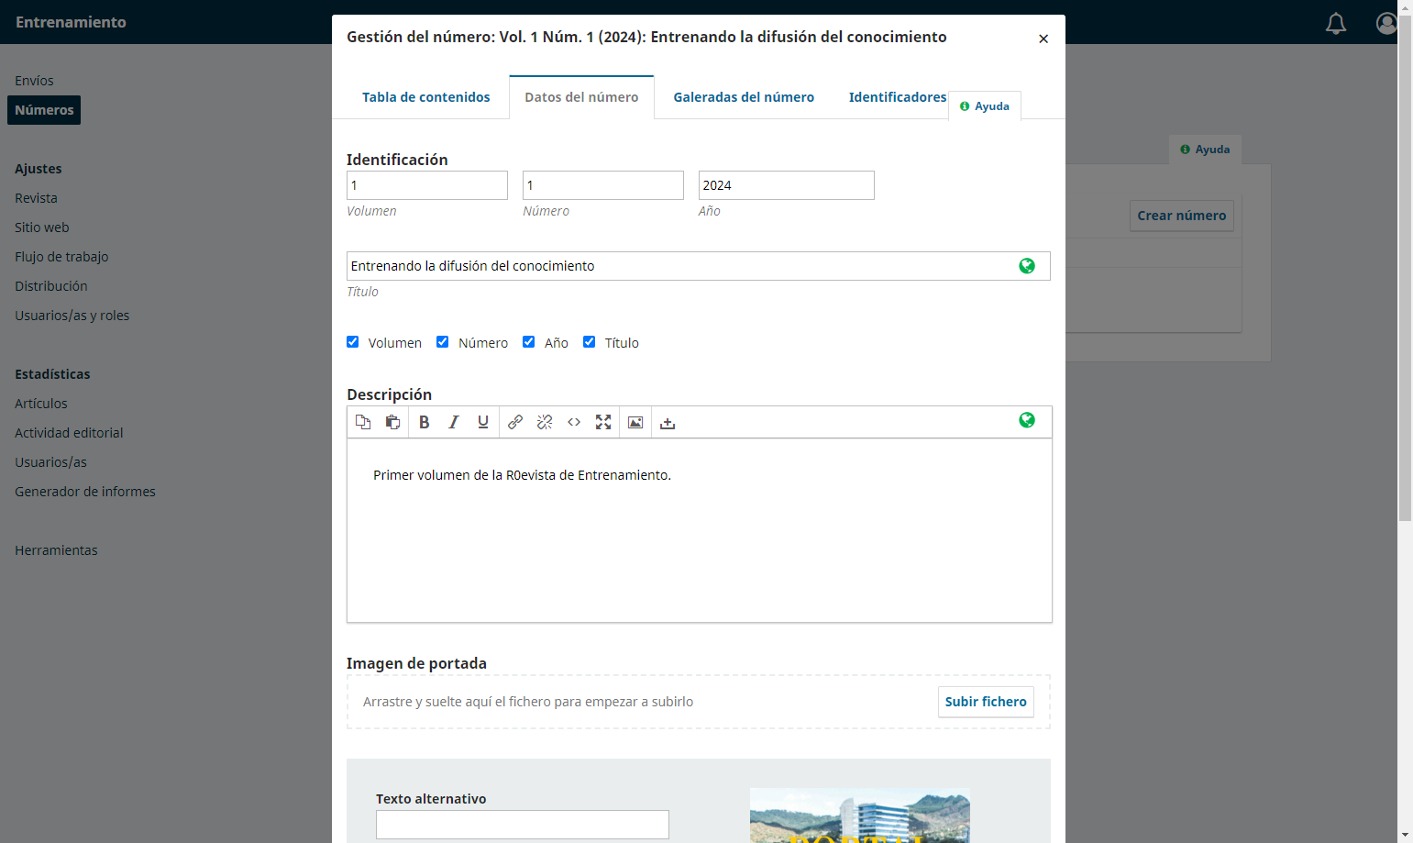
Task: Open the Galeradas del número tab
Action: pos(744,97)
